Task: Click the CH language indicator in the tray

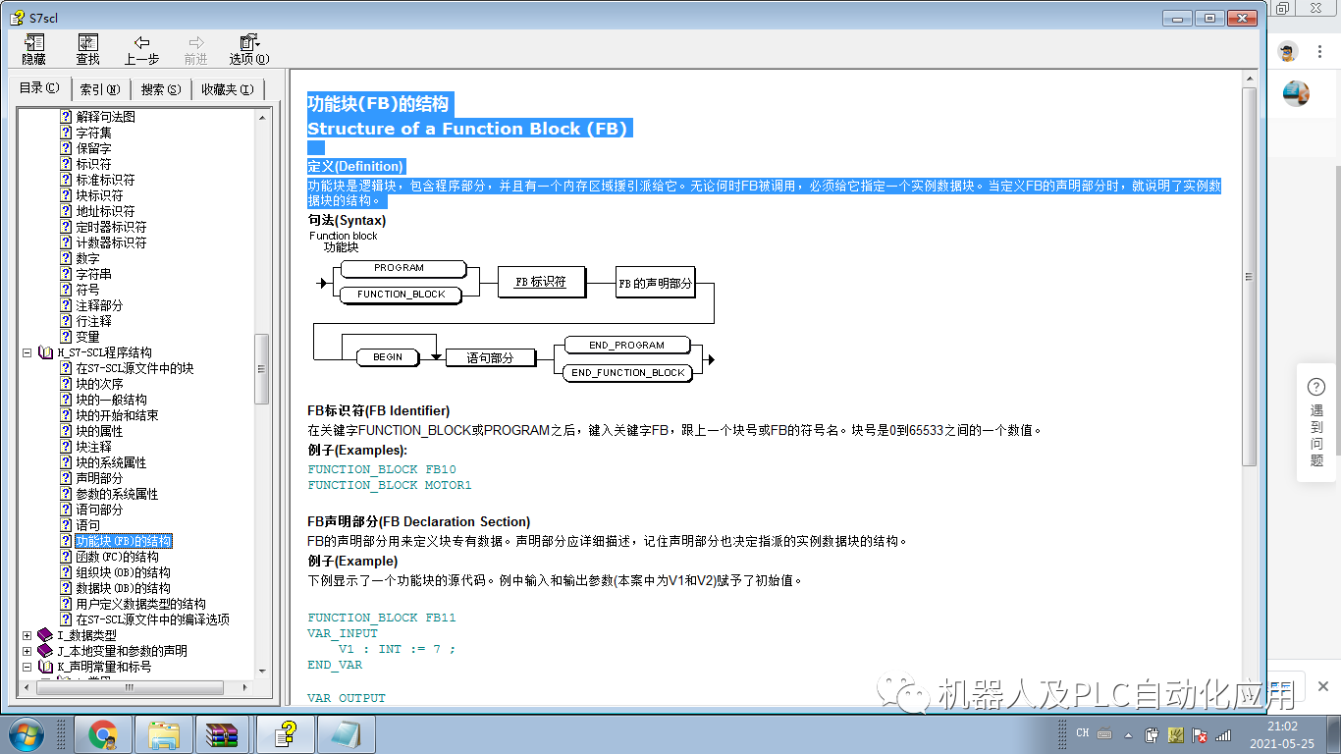Action: coord(1083,733)
